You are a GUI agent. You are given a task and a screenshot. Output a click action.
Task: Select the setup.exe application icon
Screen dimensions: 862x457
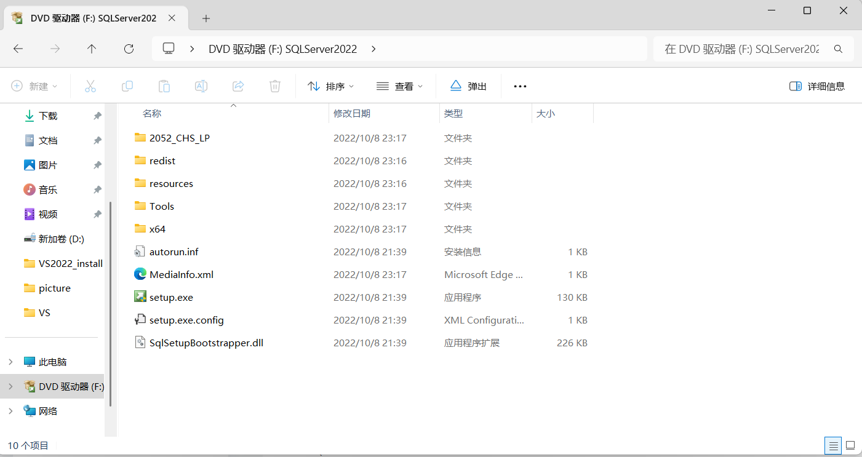140,296
